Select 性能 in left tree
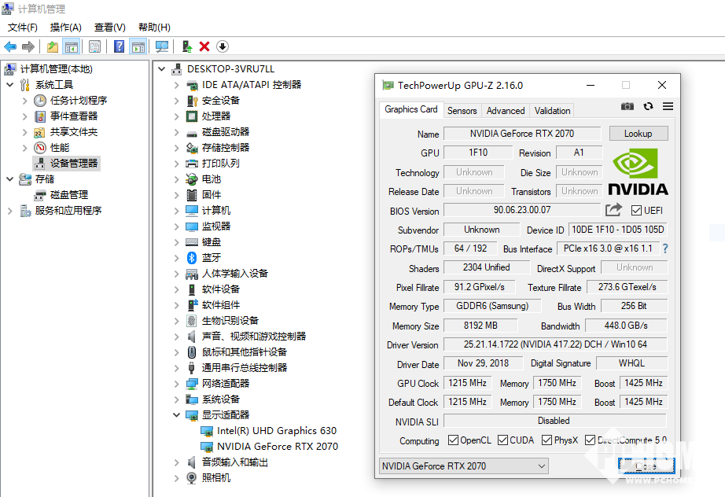 click(60, 148)
